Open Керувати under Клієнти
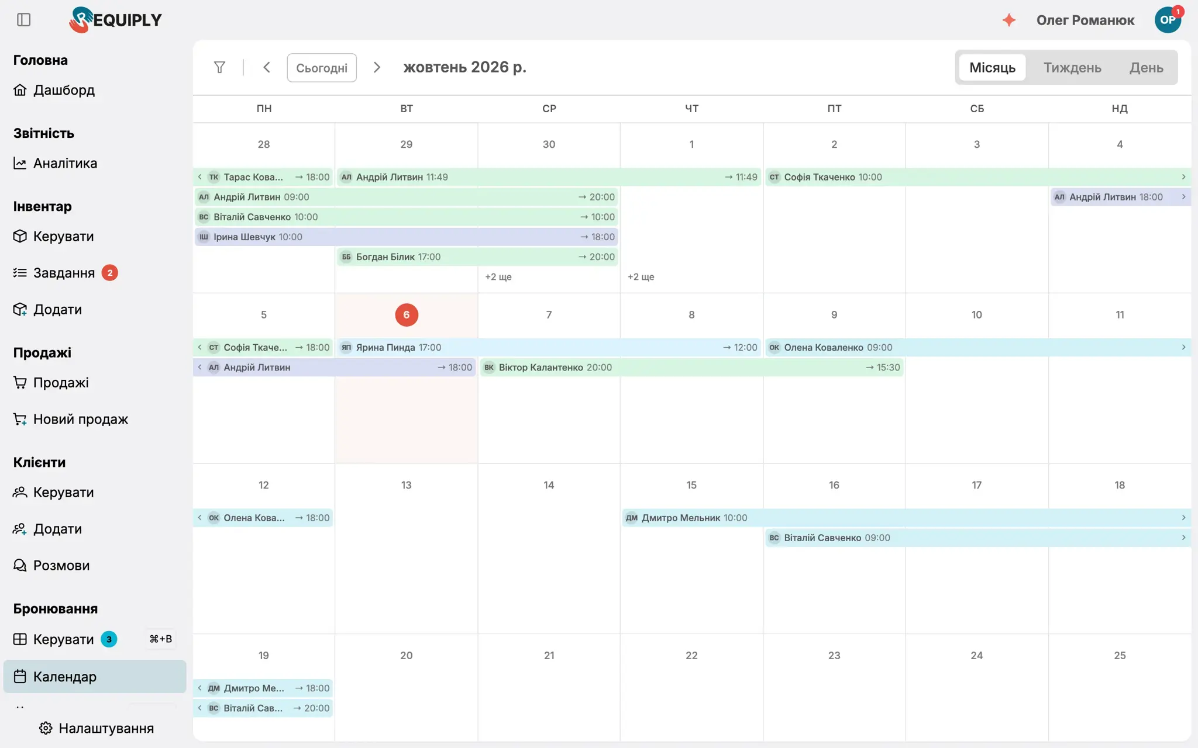Image resolution: width=1198 pixels, height=748 pixels. tap(53, 492)
